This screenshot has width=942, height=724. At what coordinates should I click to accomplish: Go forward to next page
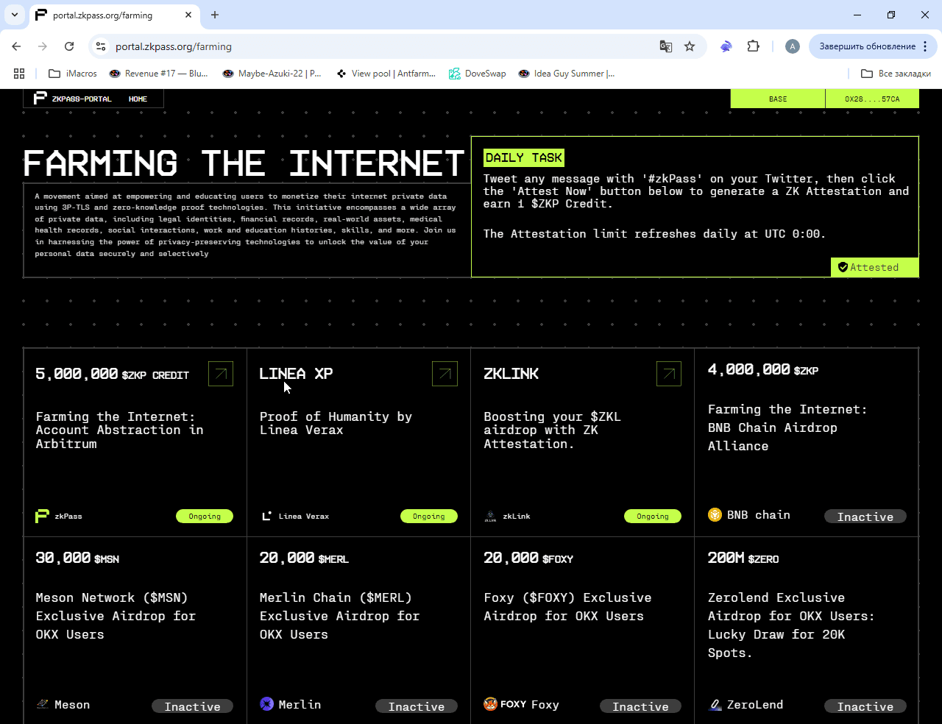click(x=43, y=46)
